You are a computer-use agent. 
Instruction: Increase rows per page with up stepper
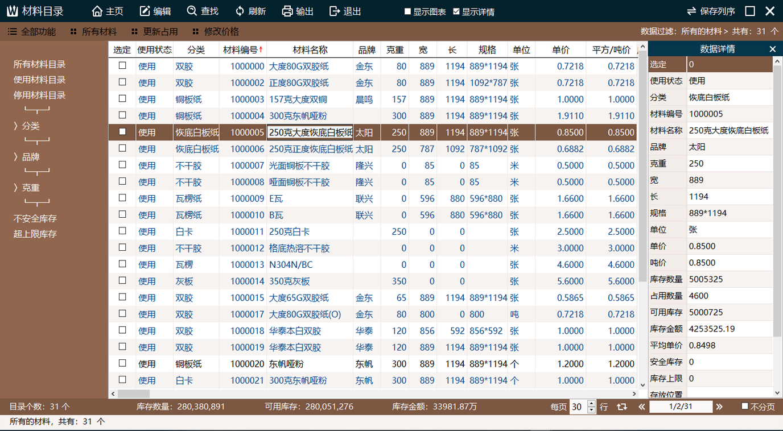click(592, 404)
